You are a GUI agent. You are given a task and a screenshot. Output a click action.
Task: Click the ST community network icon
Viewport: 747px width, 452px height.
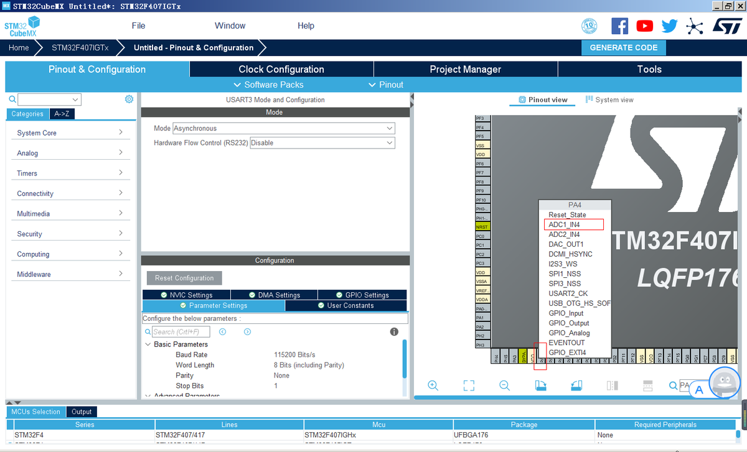[x=694, y=25]
